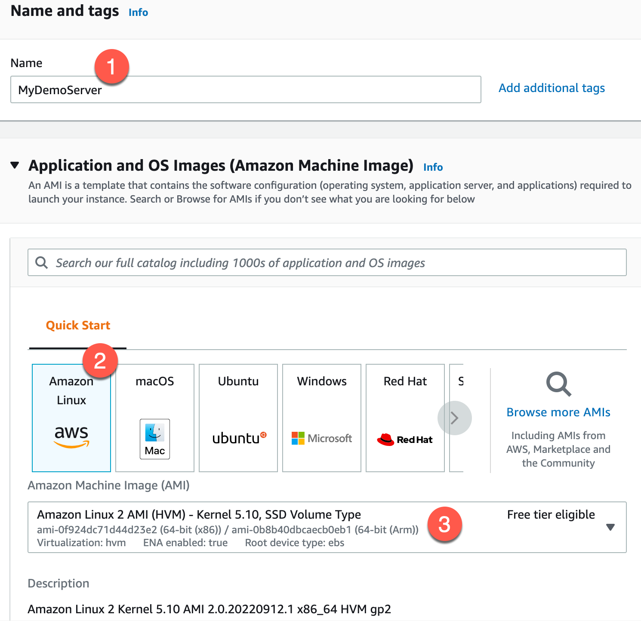Click the Microsoft logo on the Windows card
This screenshot has height=621, width=641.
click(x=298, y=438)
